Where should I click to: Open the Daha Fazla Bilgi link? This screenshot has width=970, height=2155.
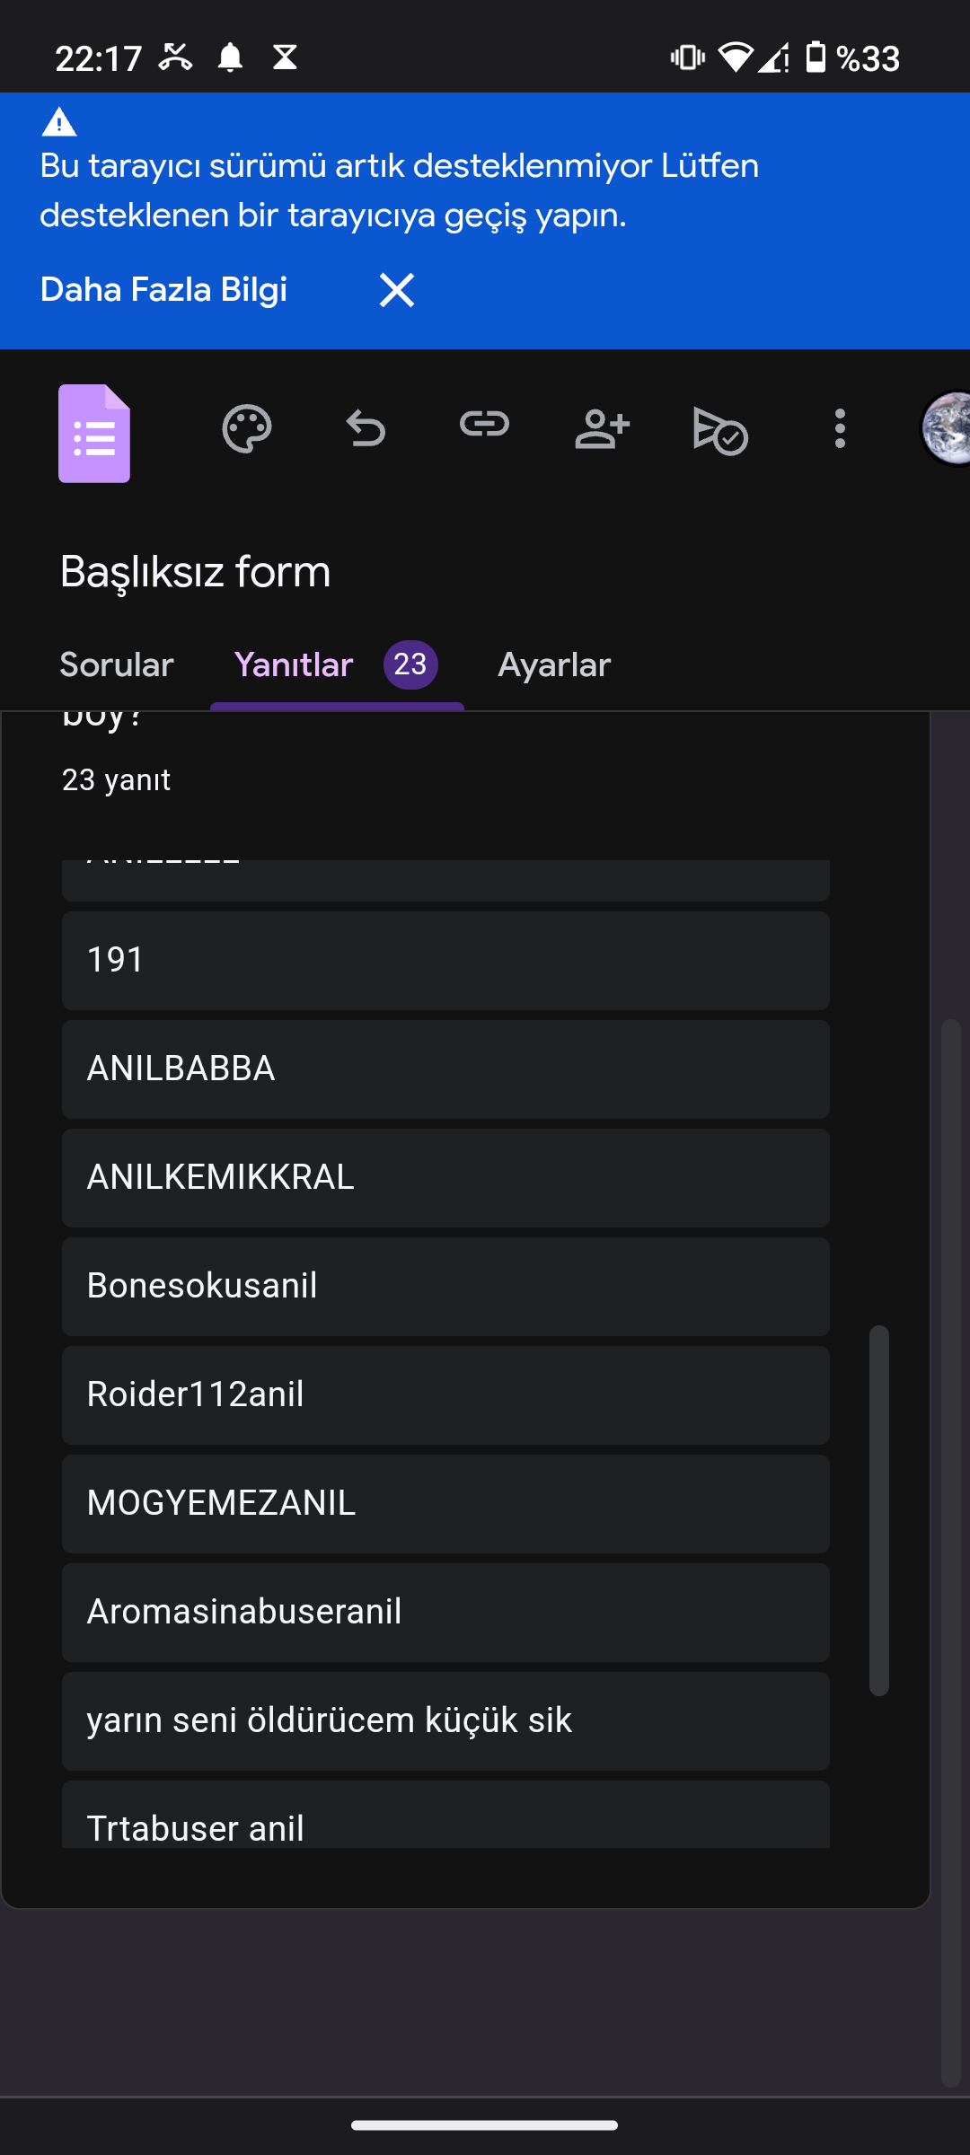pyautogui.click(x=163, y=290)
